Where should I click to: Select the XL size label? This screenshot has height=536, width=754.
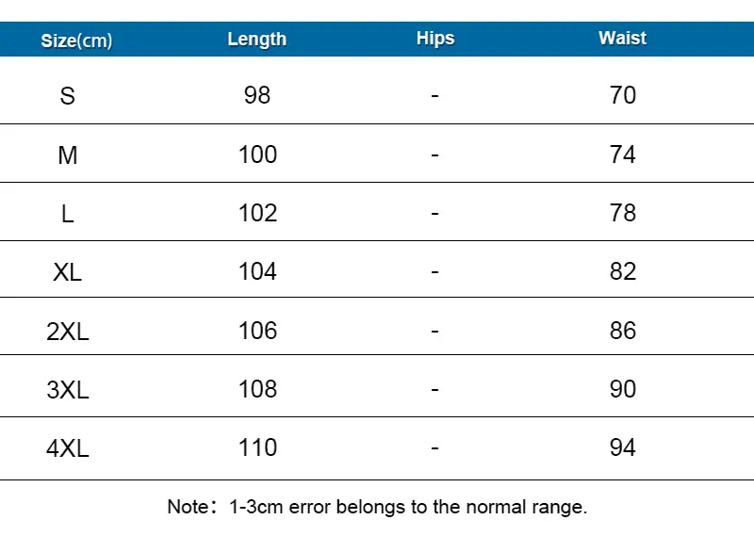coord(67,272)
